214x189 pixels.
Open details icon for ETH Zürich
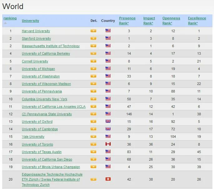93,179
